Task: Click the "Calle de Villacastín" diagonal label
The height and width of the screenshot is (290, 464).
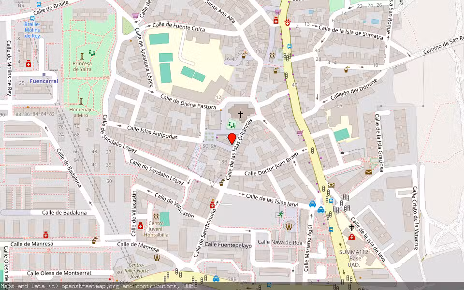Action: pyautogui.click(x=174, y=206)
